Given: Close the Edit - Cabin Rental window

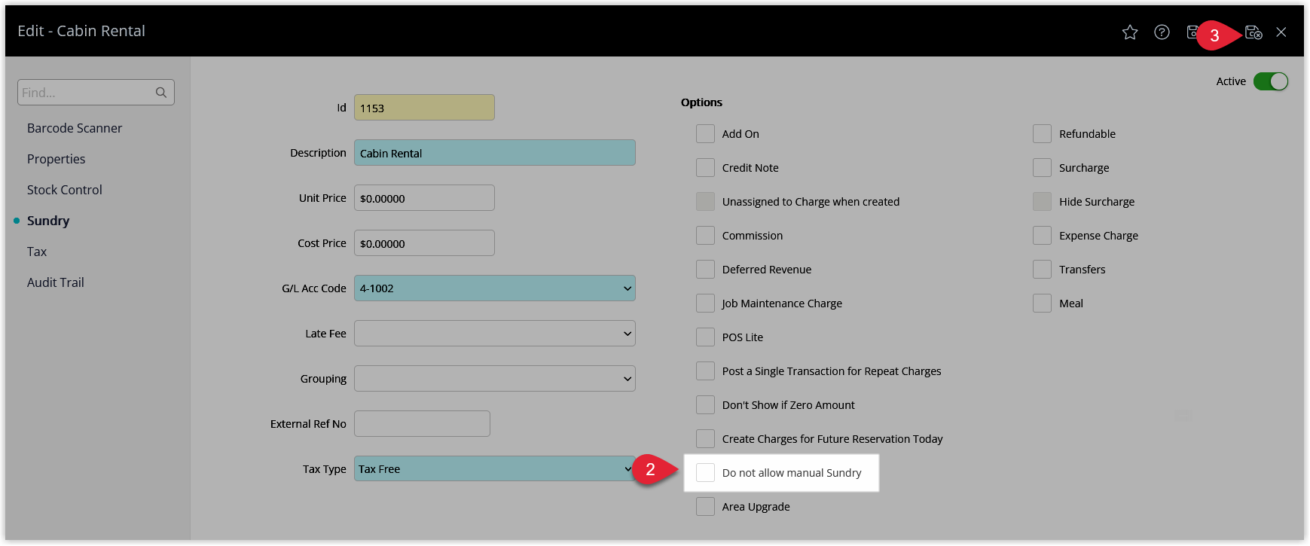Looking at the screenshot, I should point(1281,32).
